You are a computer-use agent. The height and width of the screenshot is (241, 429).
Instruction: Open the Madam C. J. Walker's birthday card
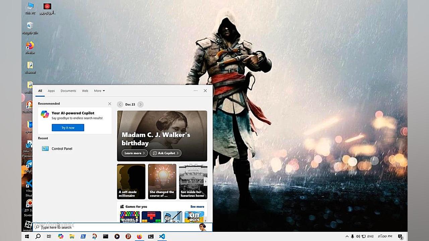162,136
